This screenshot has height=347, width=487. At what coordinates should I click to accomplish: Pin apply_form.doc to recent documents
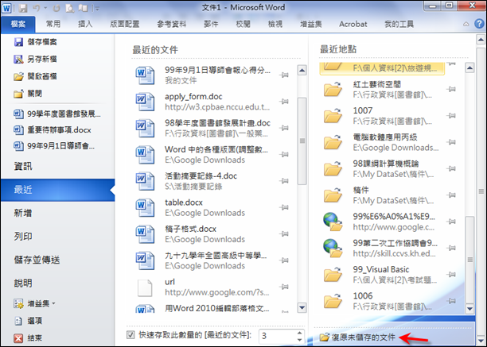coord(284,102)
